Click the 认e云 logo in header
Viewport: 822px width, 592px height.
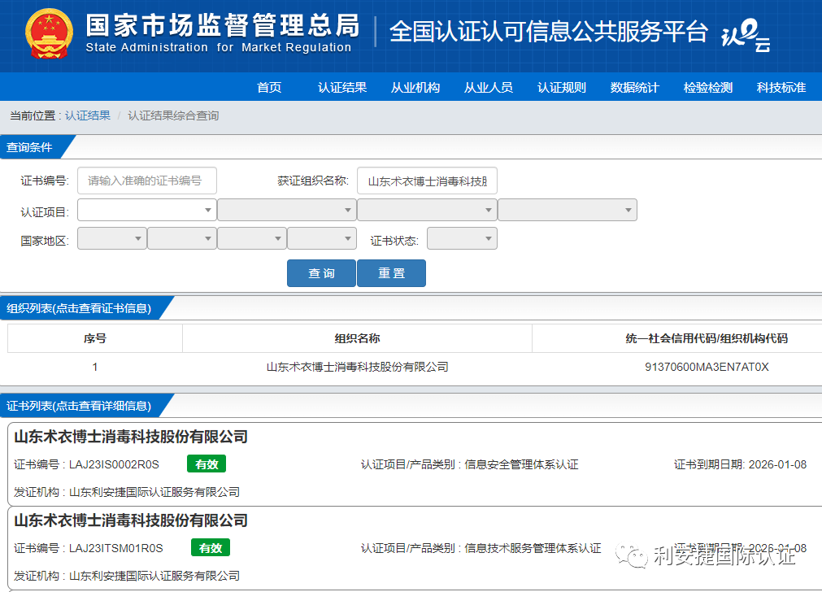[x=746, y=35]
